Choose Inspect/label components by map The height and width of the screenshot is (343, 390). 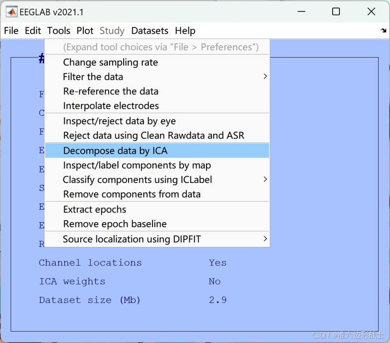[x=157, y=165]
